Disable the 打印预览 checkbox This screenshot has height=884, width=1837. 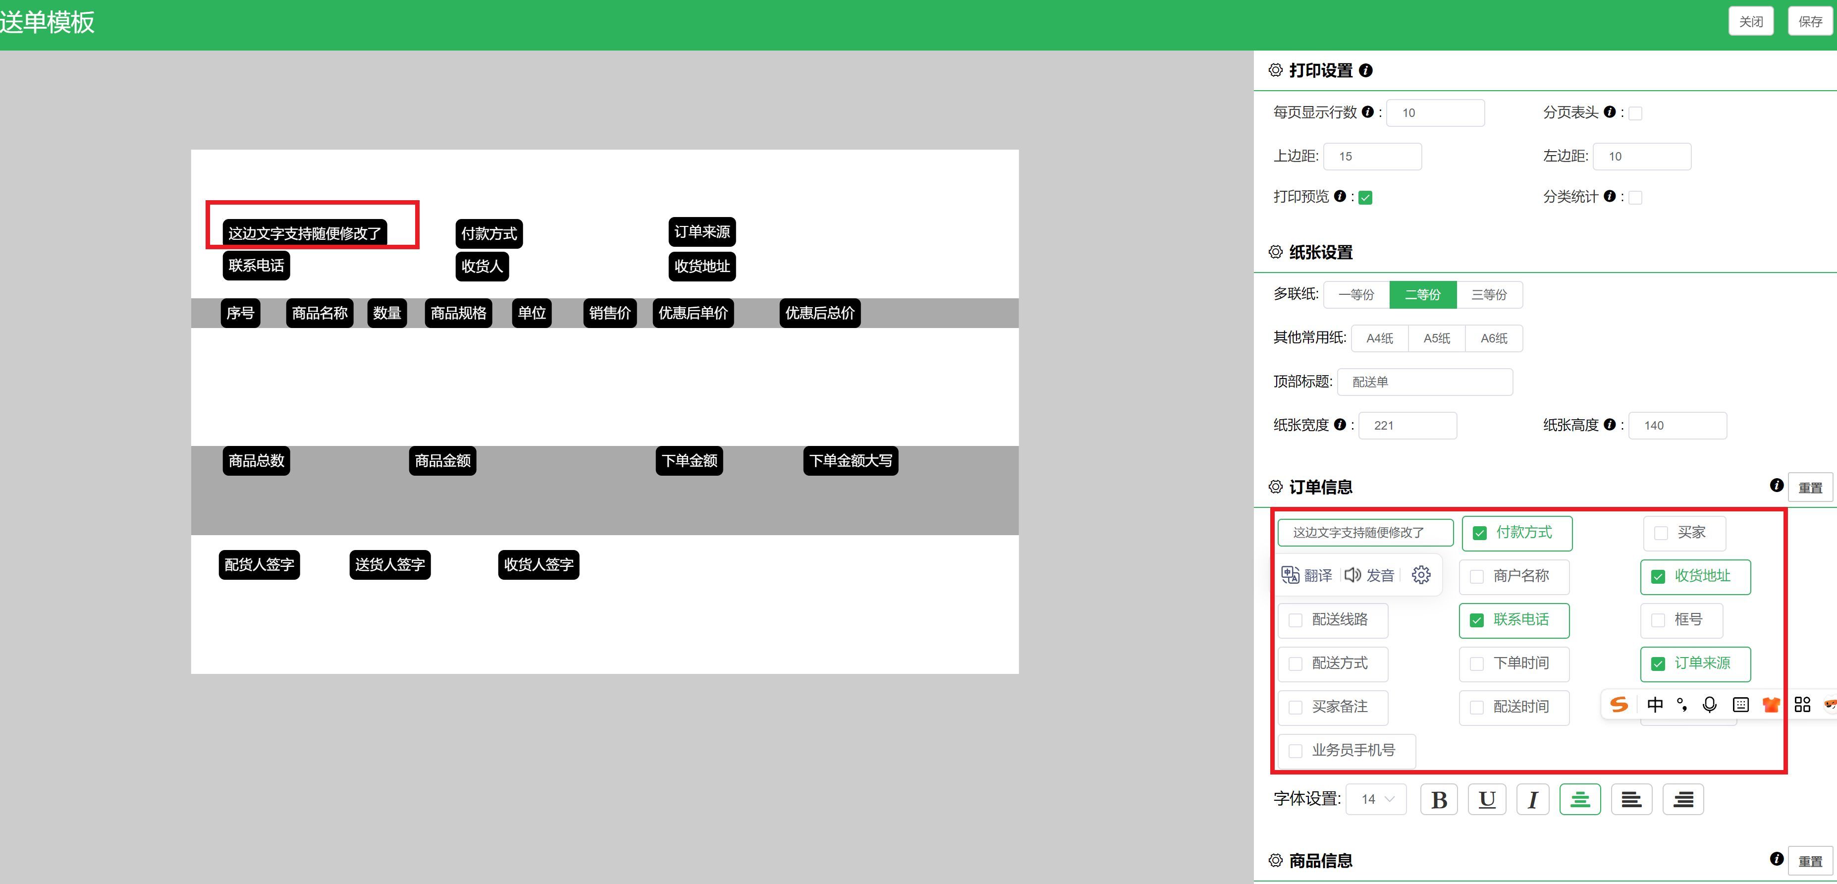point(1366,198)
